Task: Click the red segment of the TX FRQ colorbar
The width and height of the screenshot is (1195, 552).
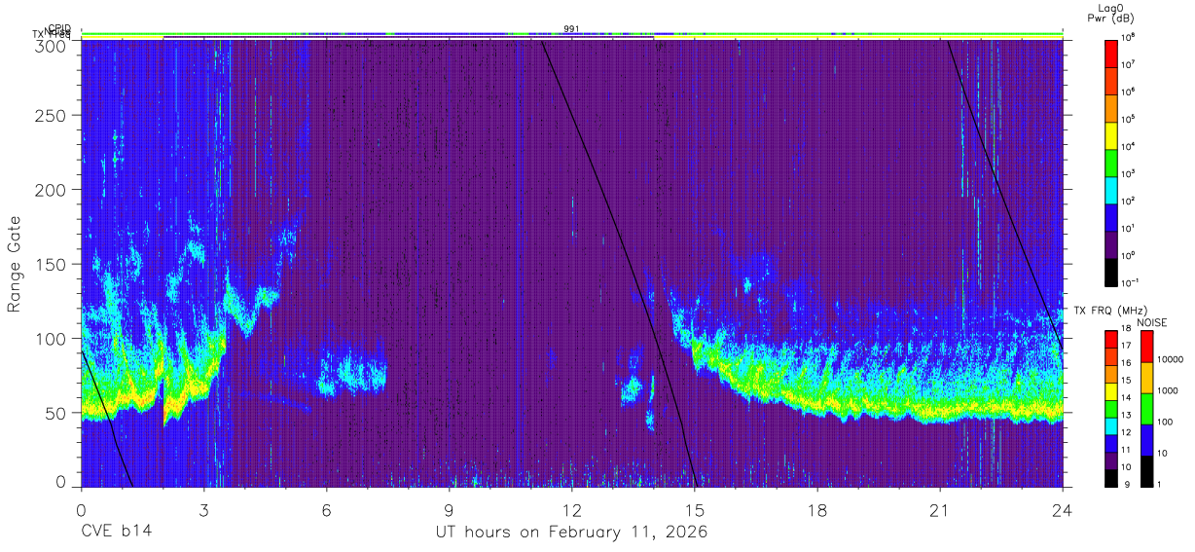Action: pos(1111,339)
